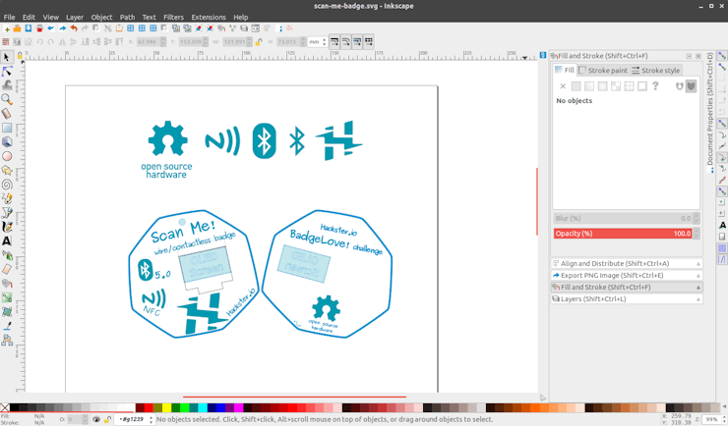Open the File menu
Screen dimensions: 728x426
coord(9,17)
